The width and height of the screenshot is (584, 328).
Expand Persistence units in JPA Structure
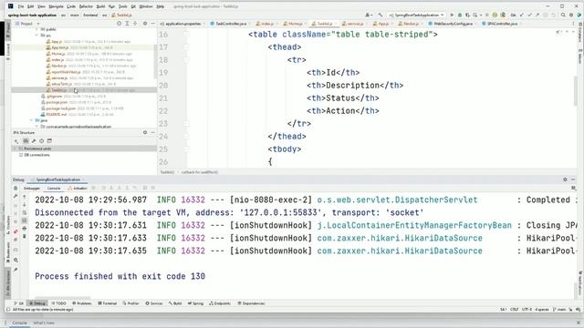(x=16, y=149)
